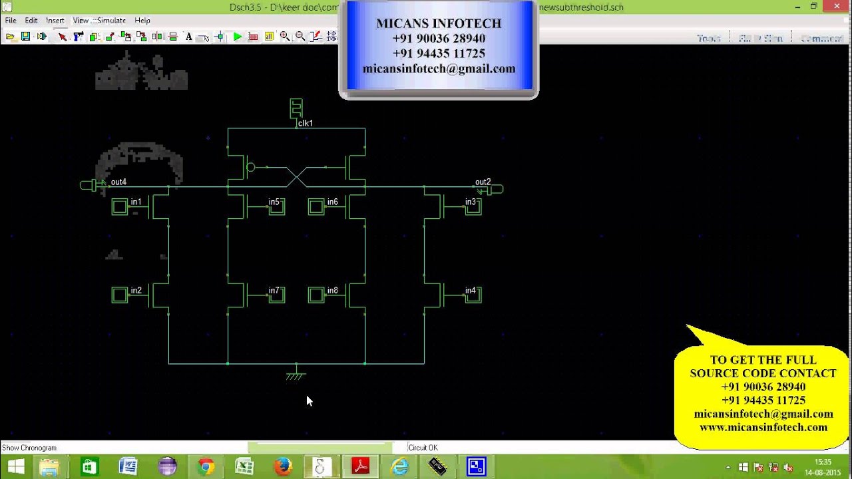
Task: Open the Insert menu
Action: pos(55,21)
